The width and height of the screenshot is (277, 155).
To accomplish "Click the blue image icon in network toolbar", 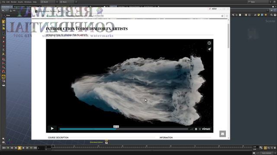I will point(262,15).
